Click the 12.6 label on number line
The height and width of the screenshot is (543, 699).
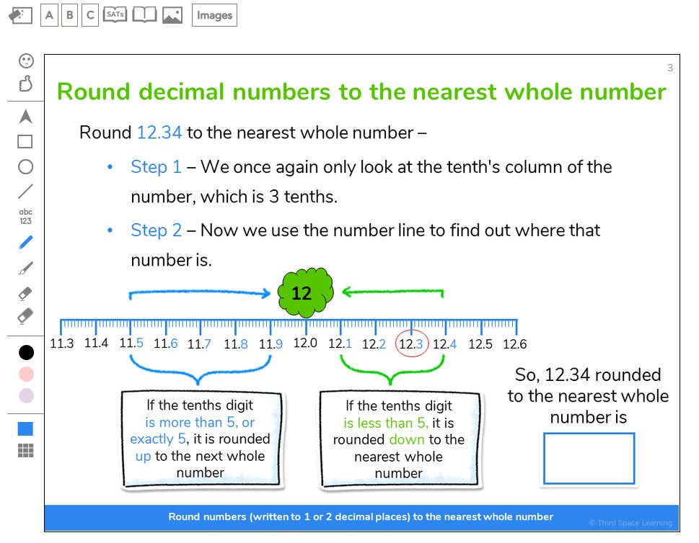[x=515, y=344]
